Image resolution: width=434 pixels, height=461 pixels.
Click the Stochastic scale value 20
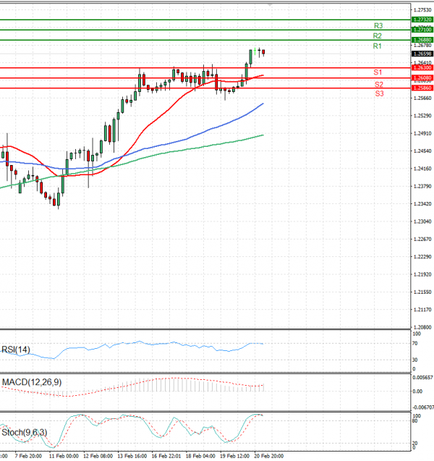415,444
